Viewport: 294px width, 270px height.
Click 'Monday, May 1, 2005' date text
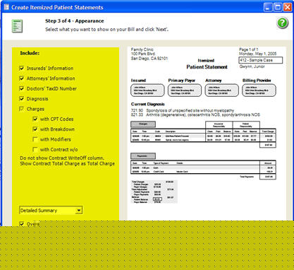tap(258, 54)
